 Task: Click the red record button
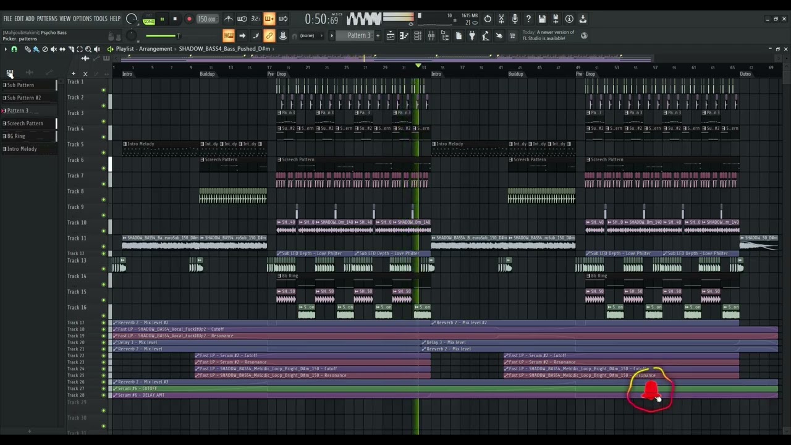tap(189, 19)
